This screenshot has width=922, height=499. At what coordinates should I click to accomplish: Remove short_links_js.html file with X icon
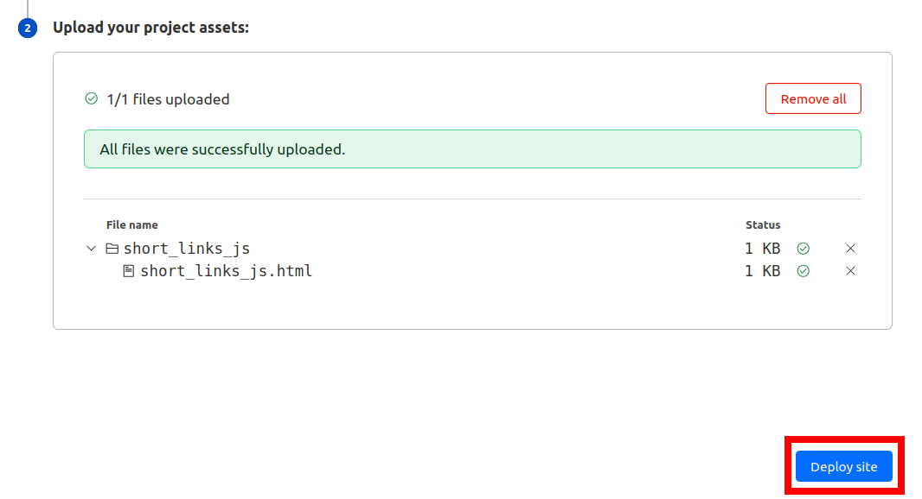tap(850, 270)
